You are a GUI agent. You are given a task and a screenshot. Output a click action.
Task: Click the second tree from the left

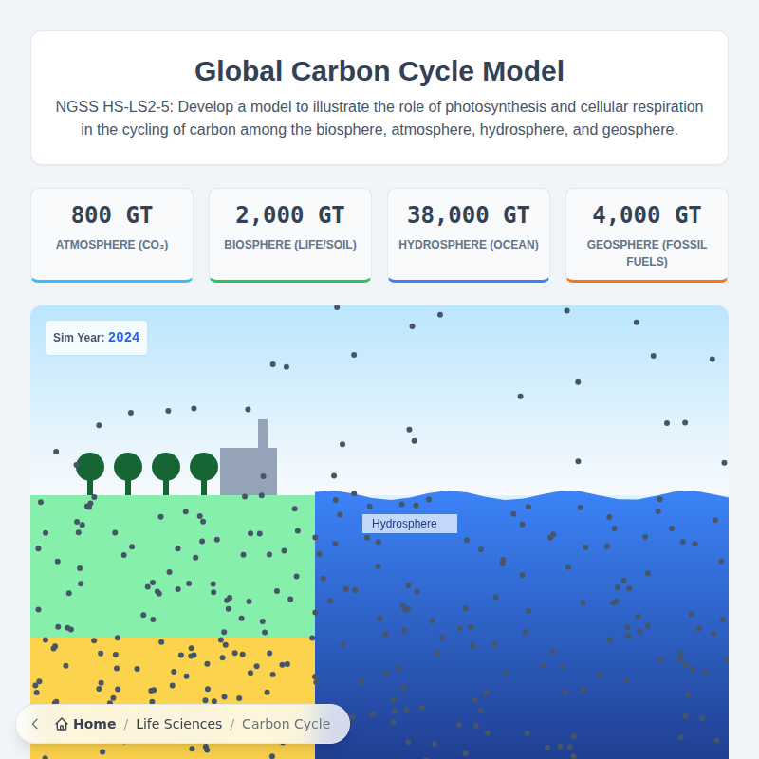(x=129, y=467)
